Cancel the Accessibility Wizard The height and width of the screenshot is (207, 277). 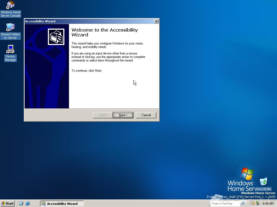pos(146,115)
